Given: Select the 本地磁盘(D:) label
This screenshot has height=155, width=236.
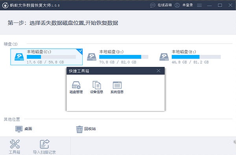Looking at the screenshot, I should tap(111, 52).
